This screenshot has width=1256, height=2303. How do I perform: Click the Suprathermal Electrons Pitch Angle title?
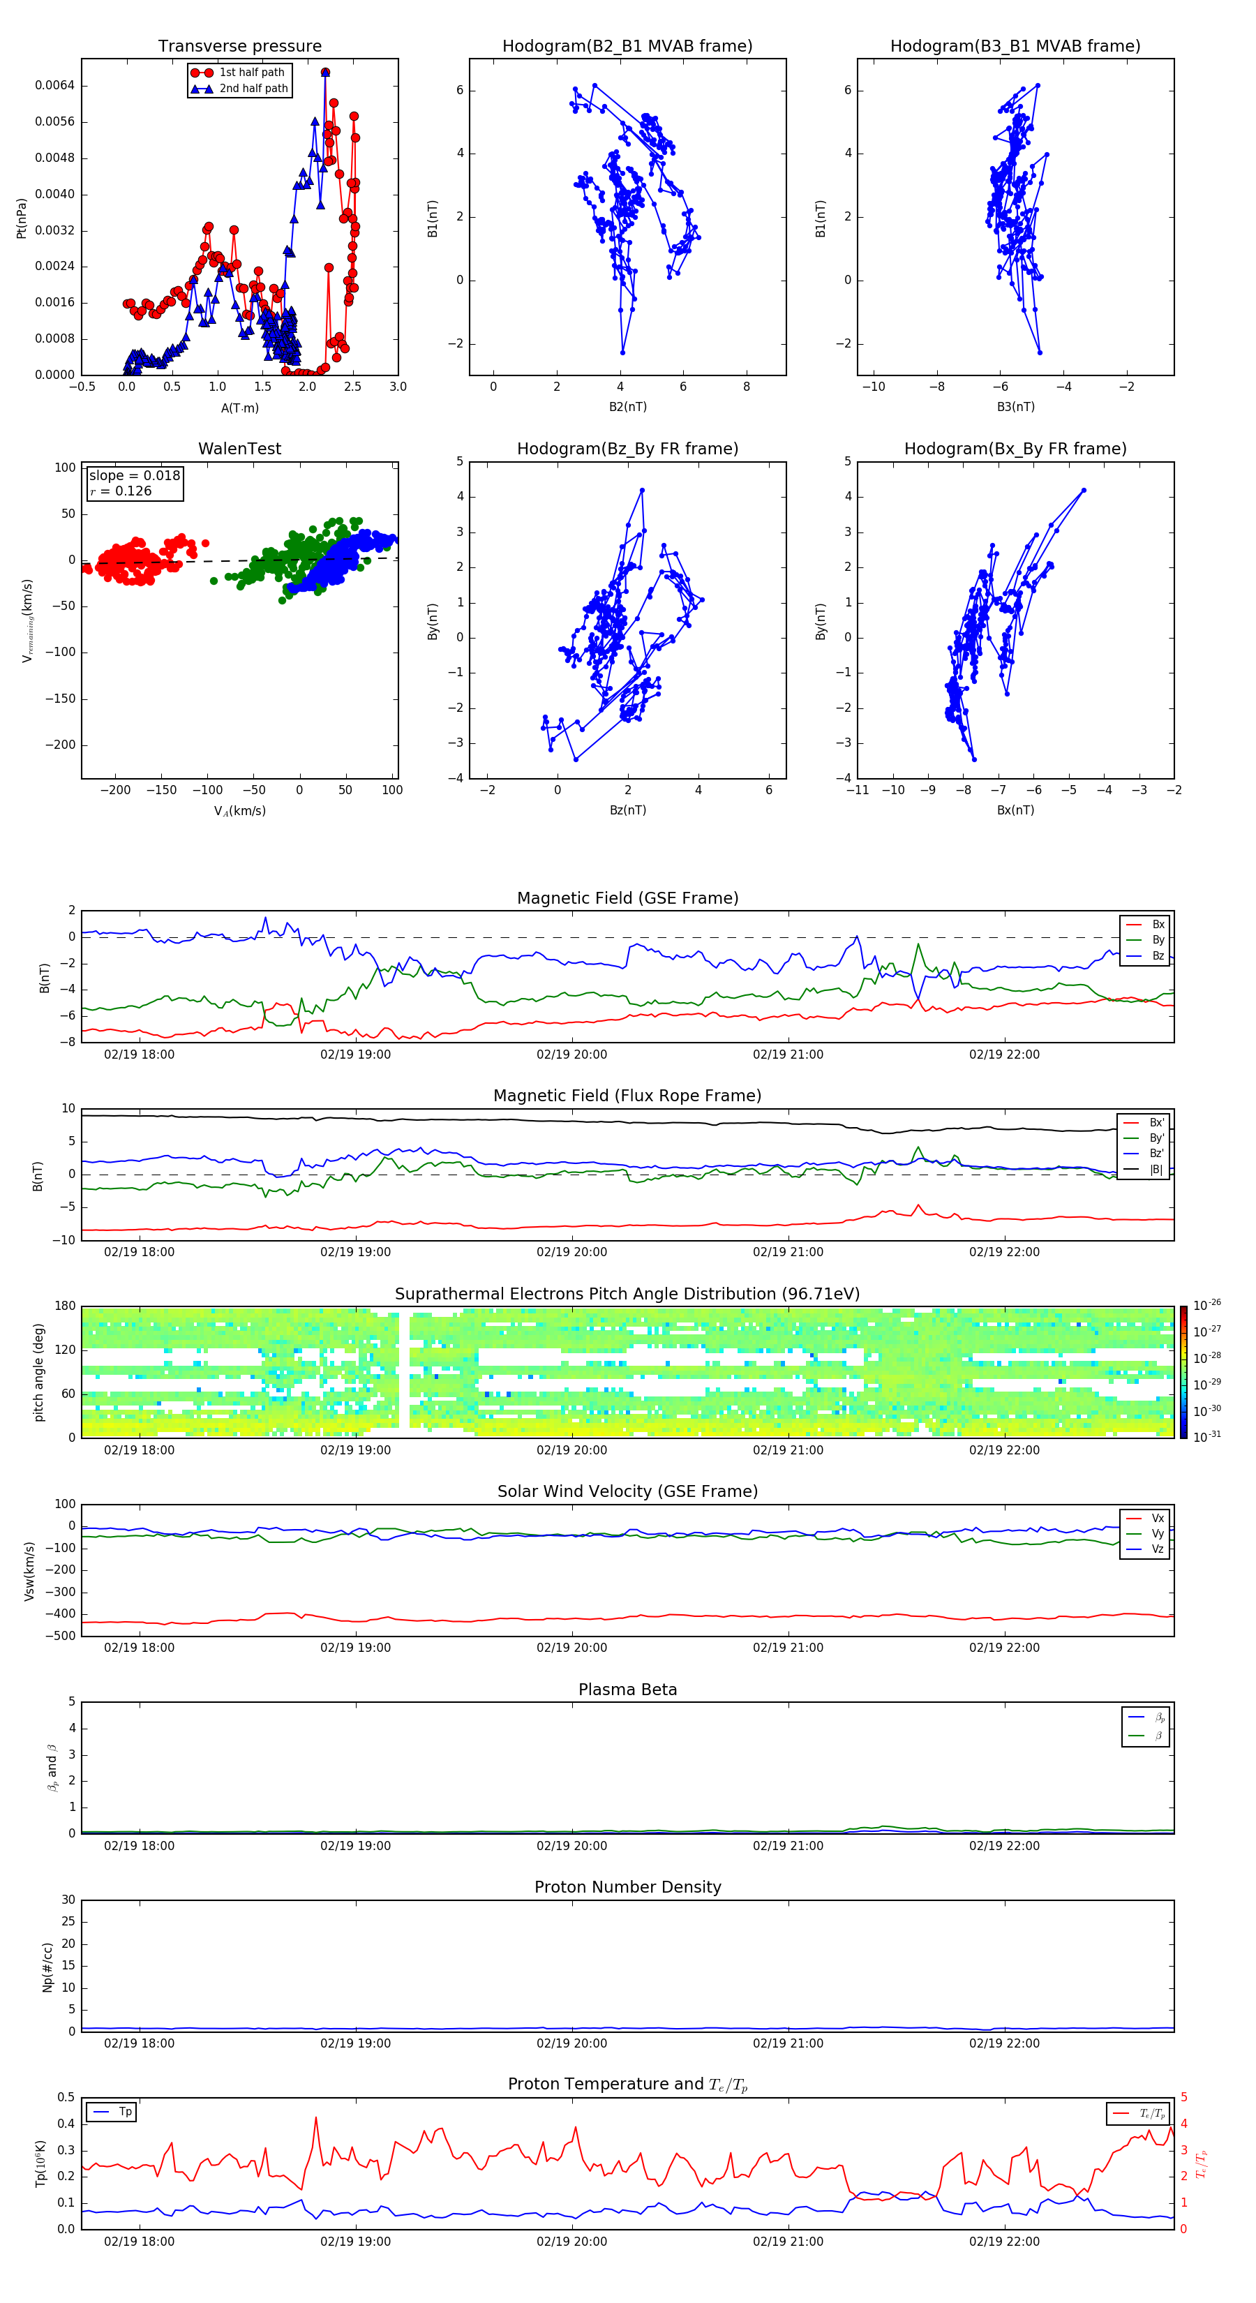pyautogui.click(x=627, y=1295)
